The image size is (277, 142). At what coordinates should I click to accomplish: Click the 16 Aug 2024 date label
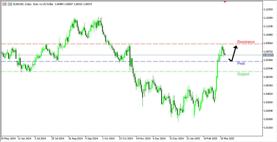coord(75,138)
